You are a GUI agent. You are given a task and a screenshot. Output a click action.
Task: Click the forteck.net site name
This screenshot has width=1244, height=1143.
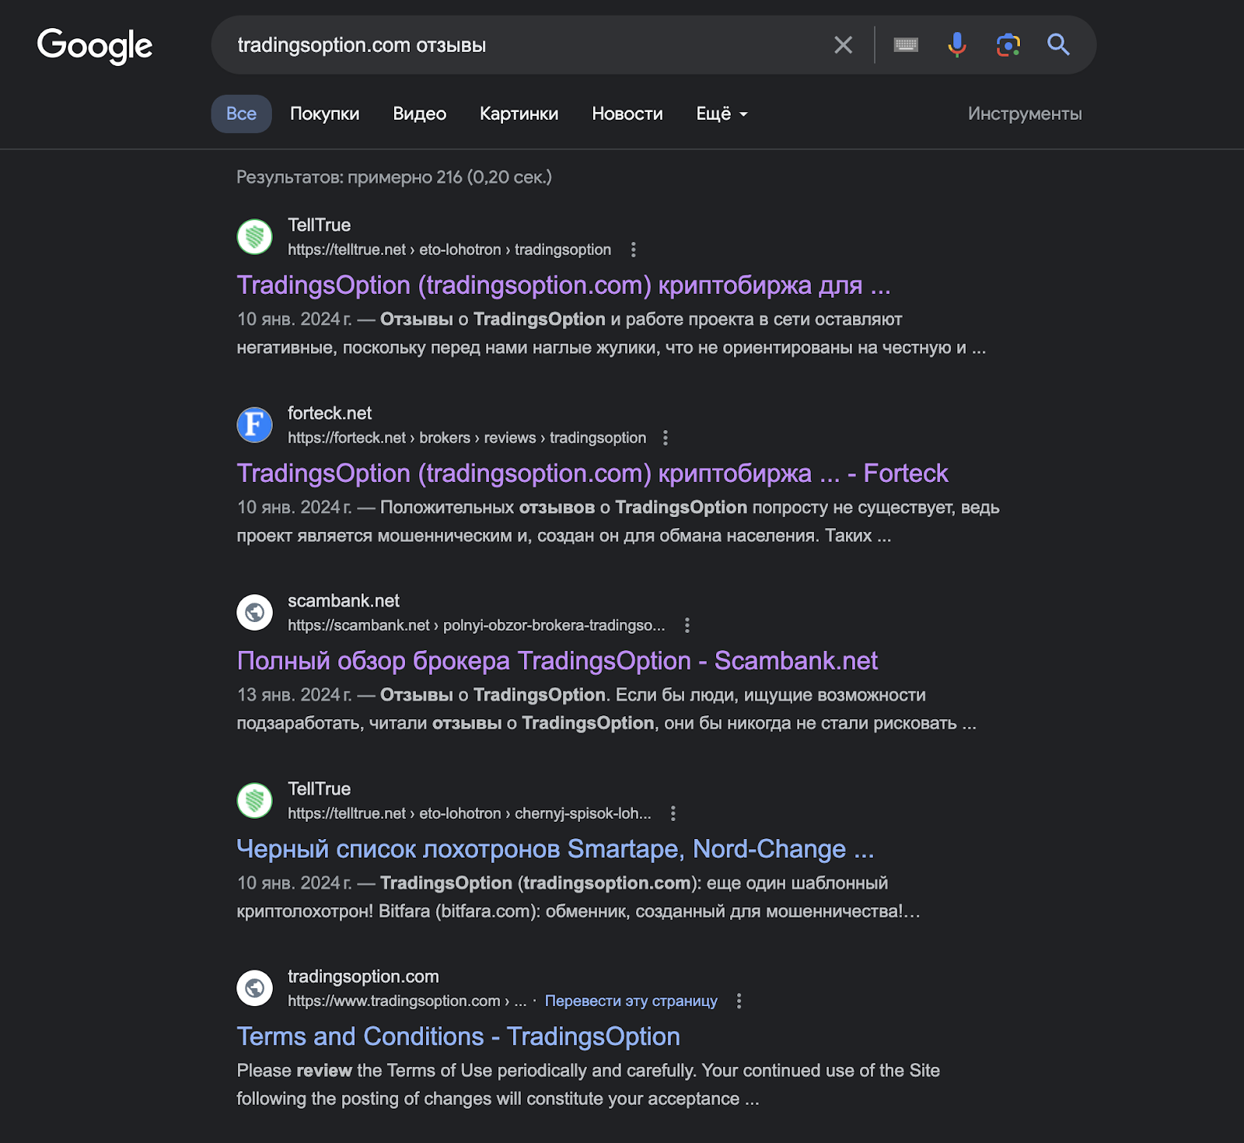coord(330,413)
